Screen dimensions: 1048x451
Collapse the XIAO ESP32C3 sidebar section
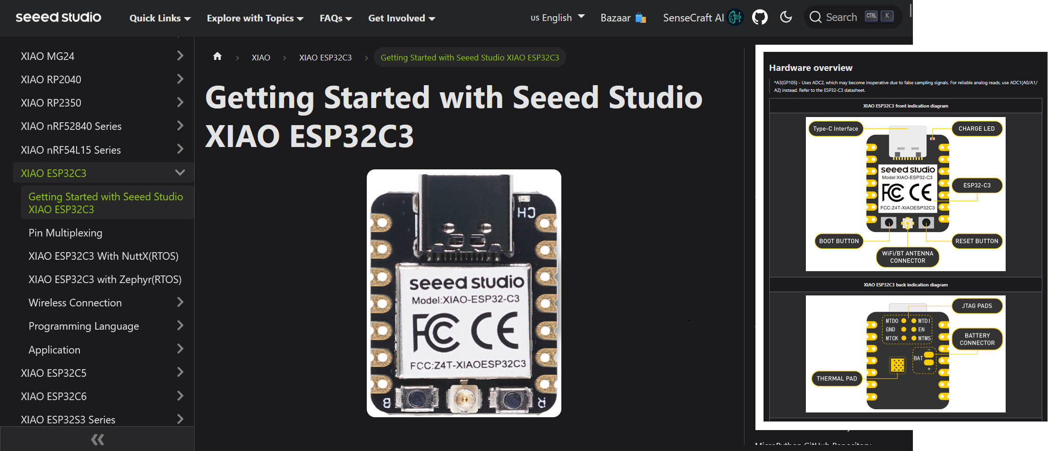[180, 173]
